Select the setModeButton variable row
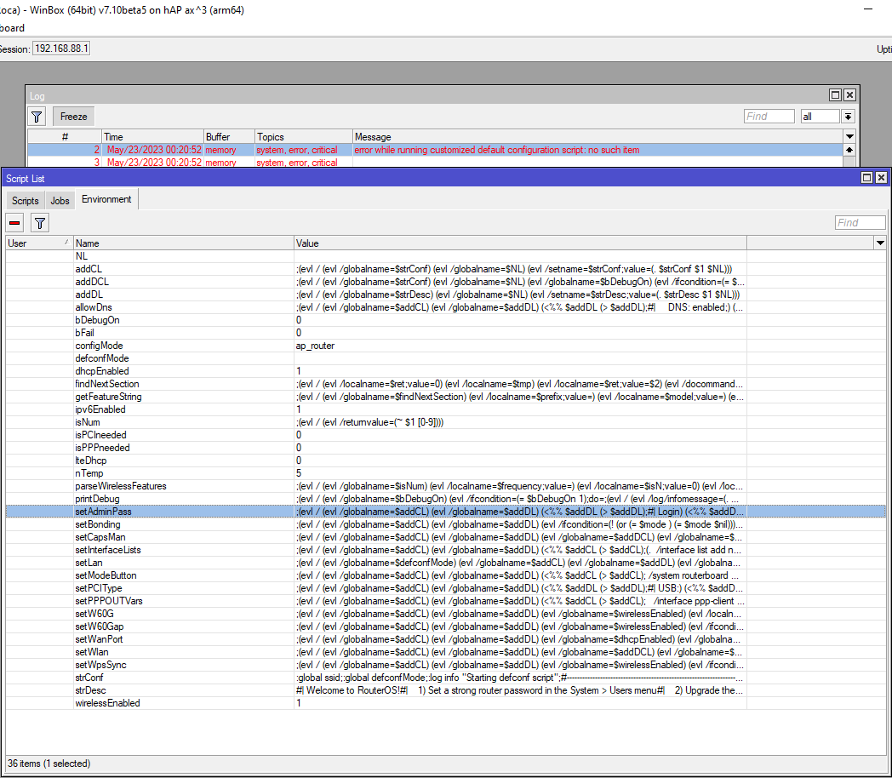The width and height of the screenshot is (892, 778). [x=445, y=575]
